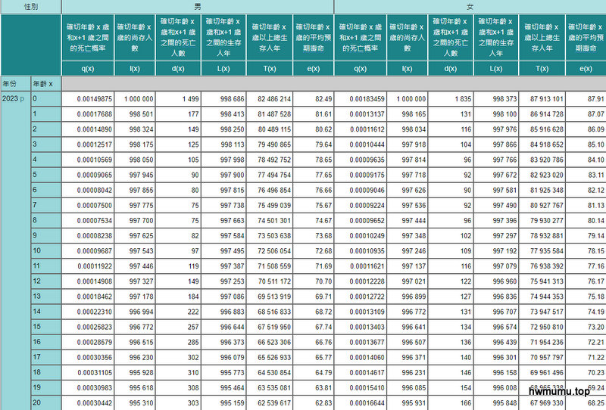
Task: Select the cell reading 0.00010249
Action: tap(361, 235)
